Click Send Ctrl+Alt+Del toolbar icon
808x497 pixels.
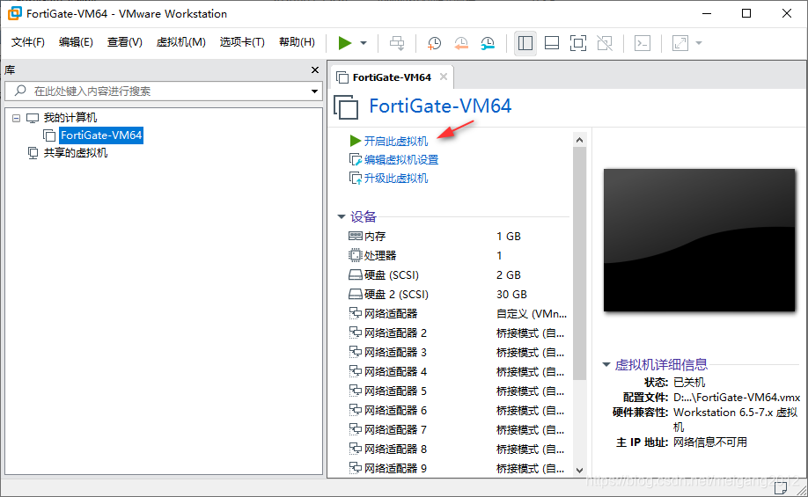[397, 43]
